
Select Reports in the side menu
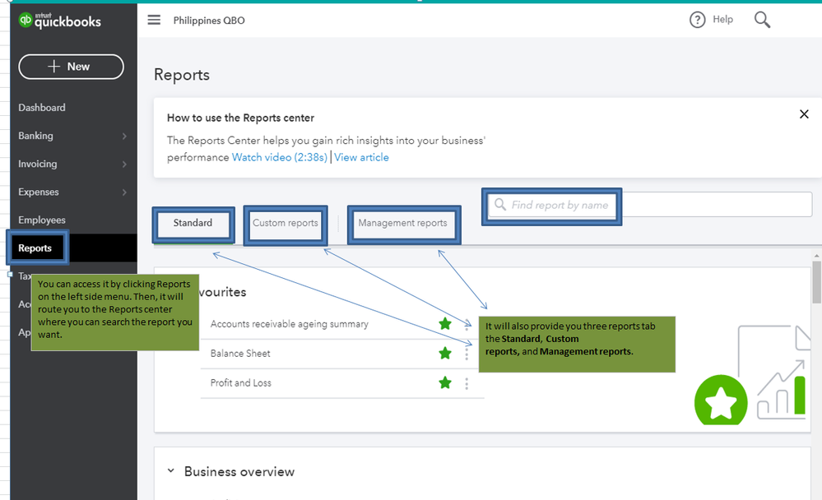tap(35, 248)
